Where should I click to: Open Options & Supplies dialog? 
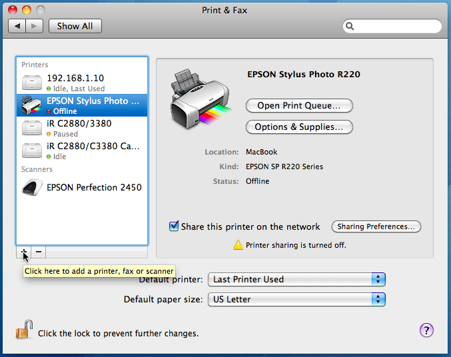(x=299, y=127)
